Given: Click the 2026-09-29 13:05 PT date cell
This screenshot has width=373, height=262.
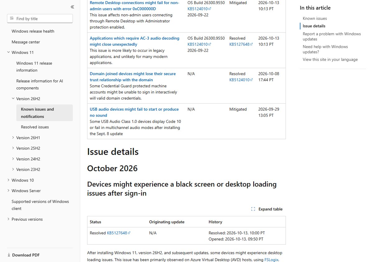Looking at the screenshot, I should coord(269,112).
